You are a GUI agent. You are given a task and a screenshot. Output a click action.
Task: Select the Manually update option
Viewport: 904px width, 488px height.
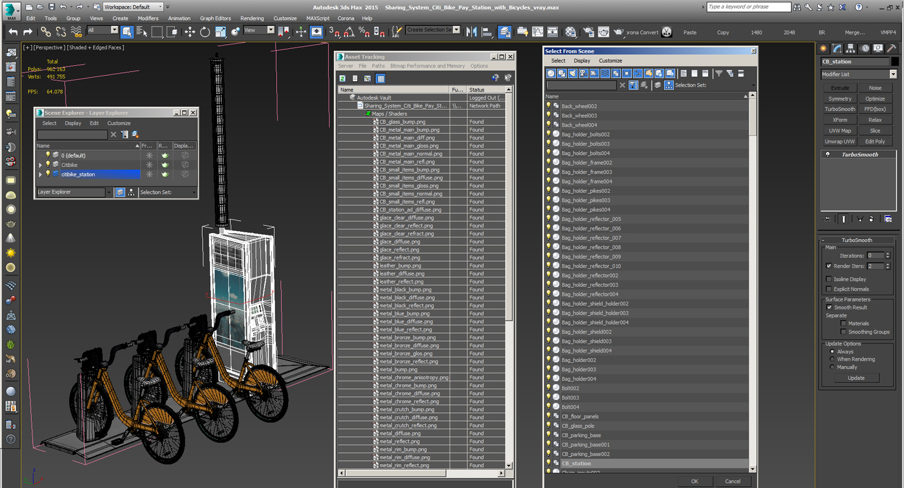coord(832,367)
